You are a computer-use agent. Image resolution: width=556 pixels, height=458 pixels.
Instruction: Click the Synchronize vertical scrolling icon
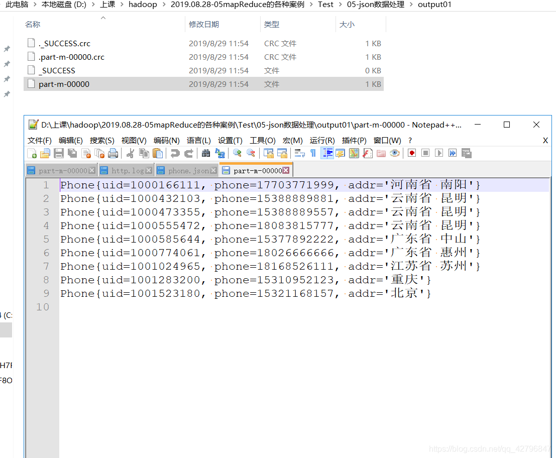click(x=268, y=154)
